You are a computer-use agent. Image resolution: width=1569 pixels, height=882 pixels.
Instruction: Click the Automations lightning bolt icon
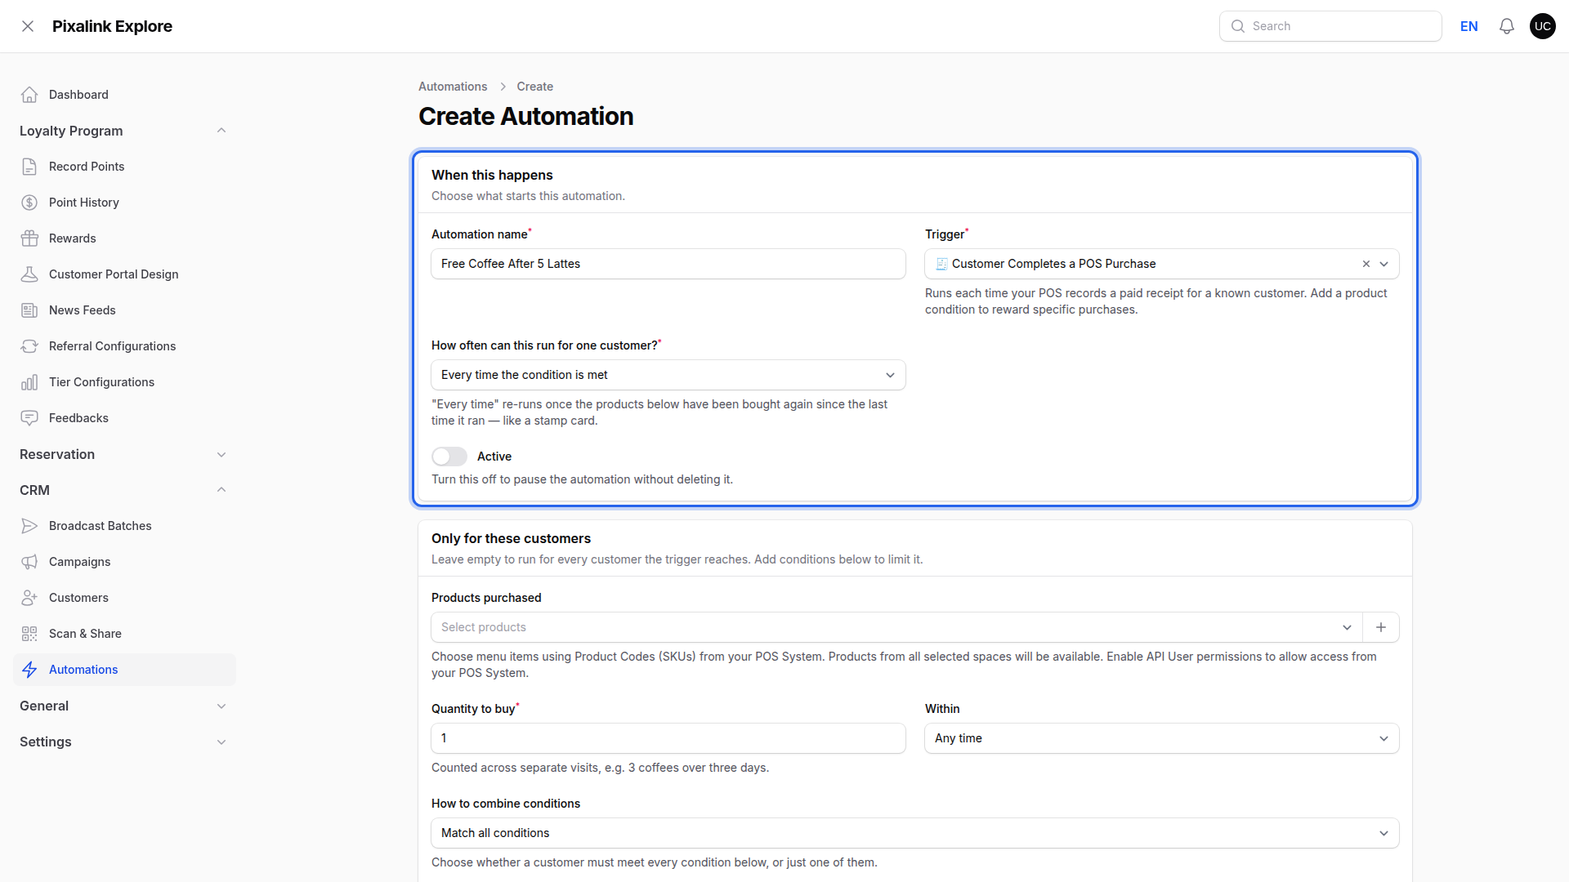point(29,670)
